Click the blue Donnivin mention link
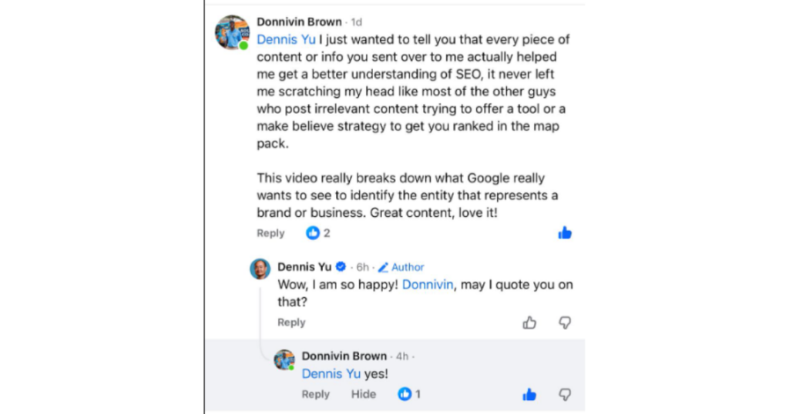Screen dimensions: 789x414 (x=428, y=285)
